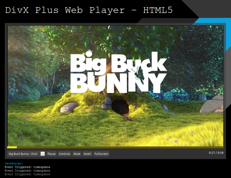Click the 'JavaScript:' log label
Image resolution: width=231 pixels, height=178 pixels.
[x=14, y=163]
